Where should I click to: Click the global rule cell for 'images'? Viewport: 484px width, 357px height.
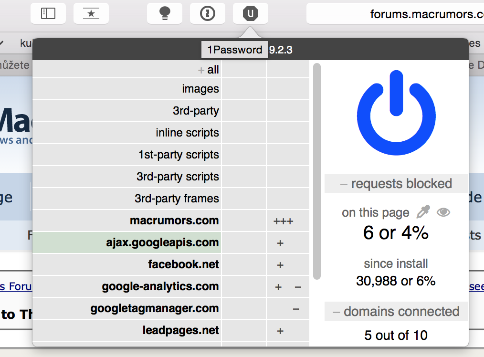(244, 89)
